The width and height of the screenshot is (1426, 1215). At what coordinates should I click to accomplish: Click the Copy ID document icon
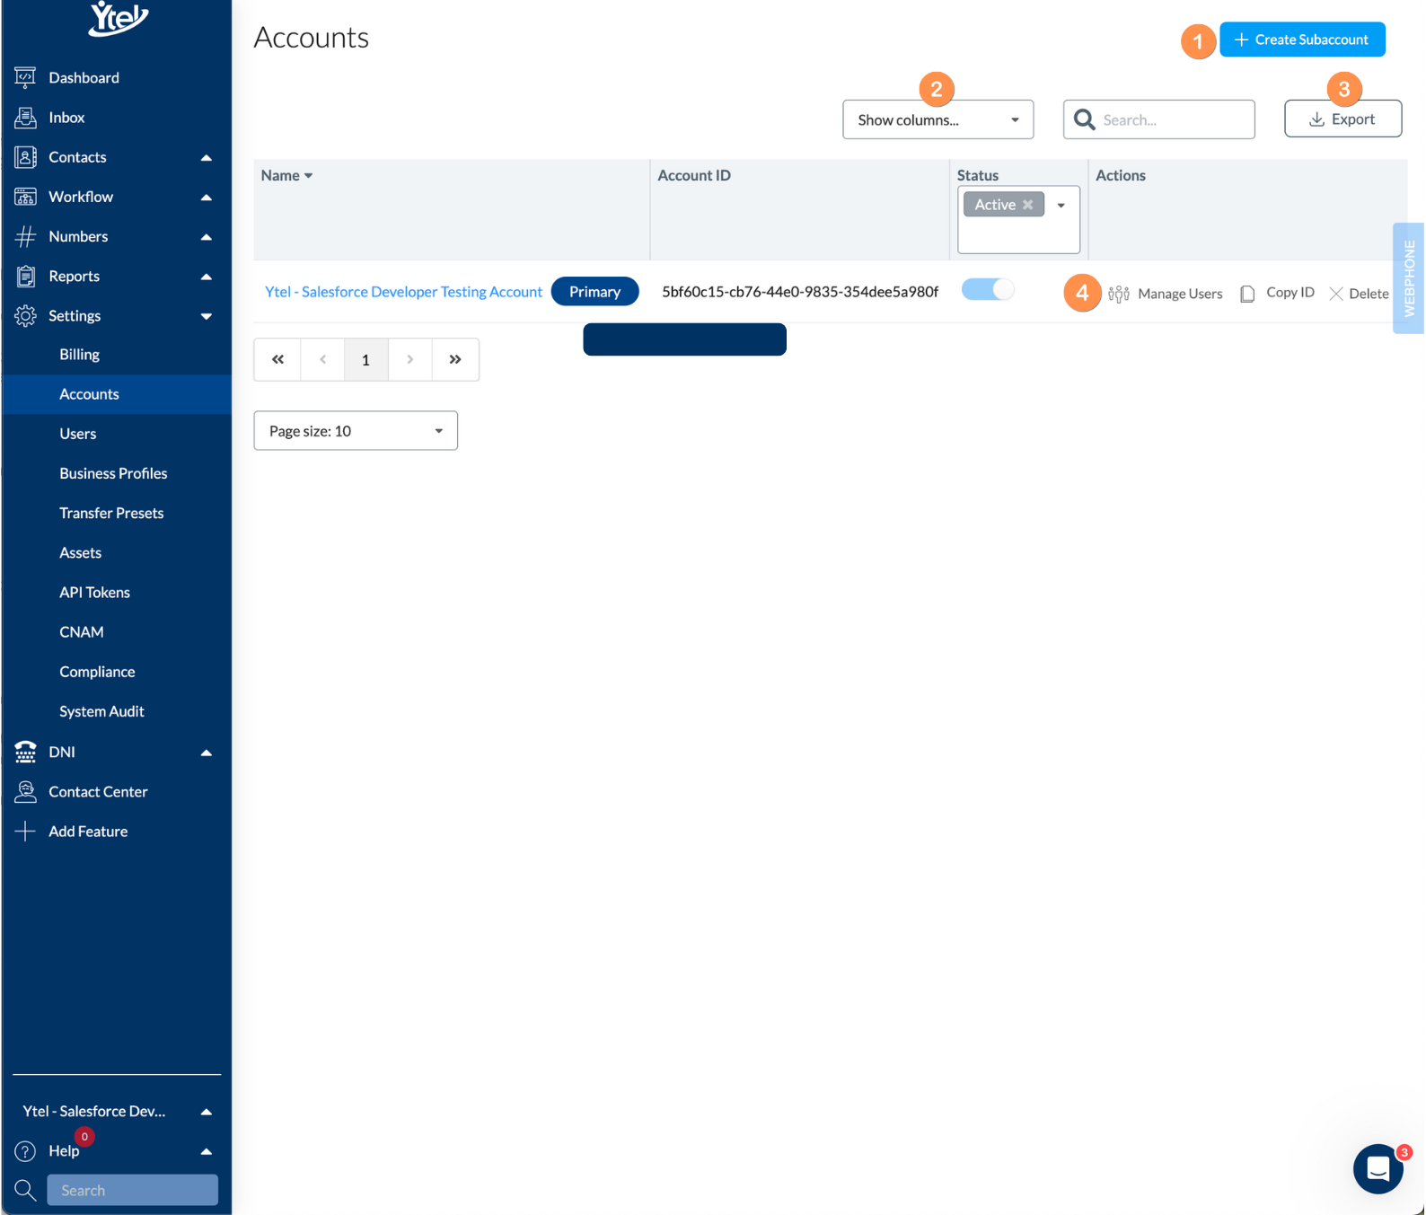[x=1247, y=294]
